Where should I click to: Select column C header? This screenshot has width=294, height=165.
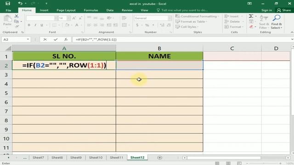[232, 49]
